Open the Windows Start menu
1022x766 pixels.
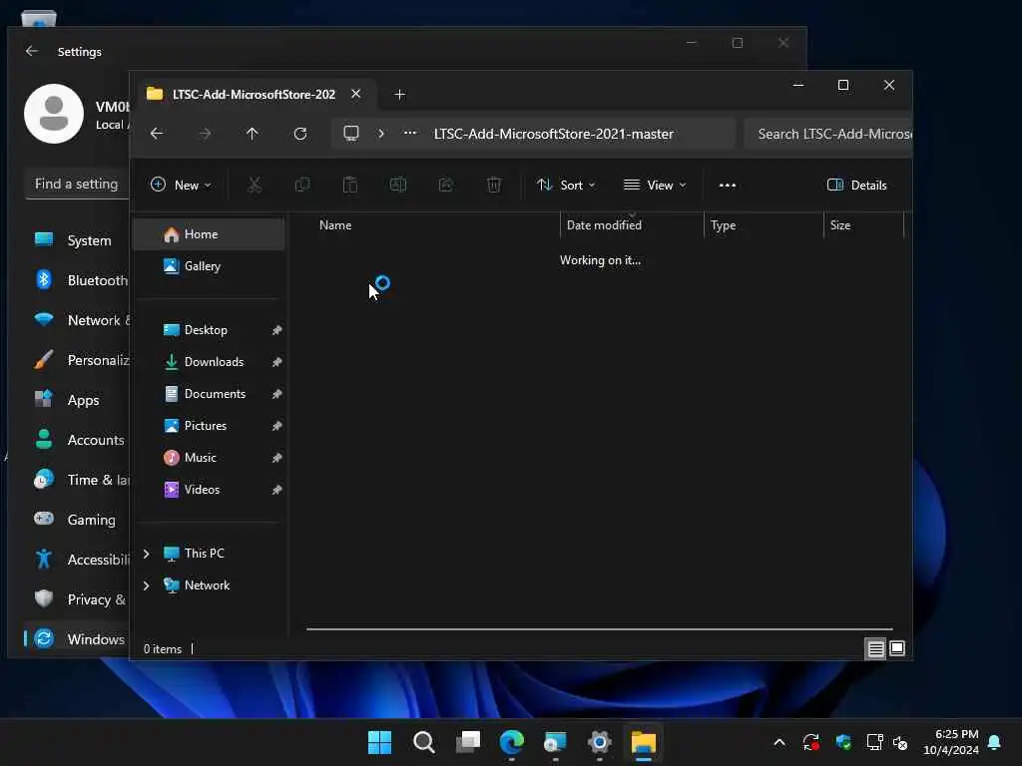(x=379, y=742)
